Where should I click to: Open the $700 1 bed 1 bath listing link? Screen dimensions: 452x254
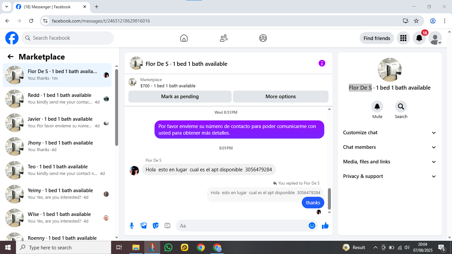(168, 86)
